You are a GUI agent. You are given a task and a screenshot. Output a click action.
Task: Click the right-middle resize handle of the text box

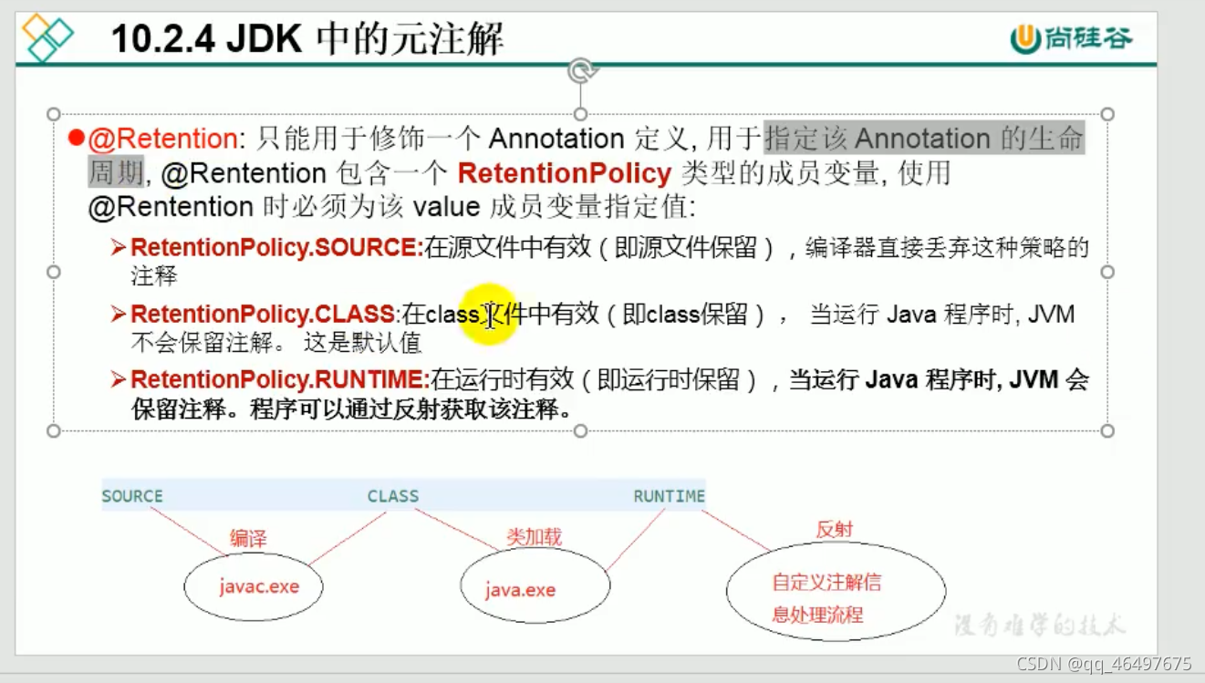coord(1107,272)
